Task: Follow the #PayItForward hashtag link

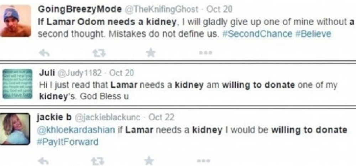Action: pyautogui.click(x=68, y=142)
